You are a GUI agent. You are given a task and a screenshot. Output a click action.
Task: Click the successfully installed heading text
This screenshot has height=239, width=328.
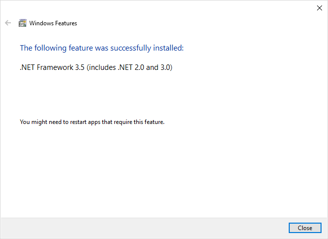[x=102, y=48]
